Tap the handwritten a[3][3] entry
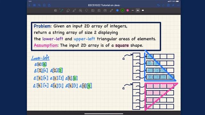Image resolution: width=205 pixels, height=115 pixels. (86, 86)
